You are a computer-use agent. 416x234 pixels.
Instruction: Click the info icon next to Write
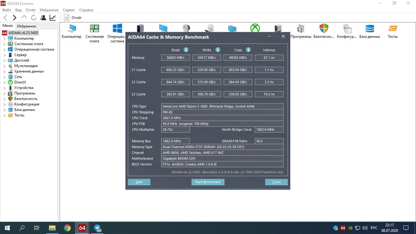pyautogui.click(x=218, y=50)
